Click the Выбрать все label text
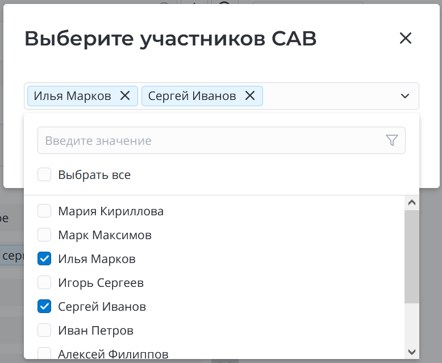This screenshot has height=363, width=442. 94,174
